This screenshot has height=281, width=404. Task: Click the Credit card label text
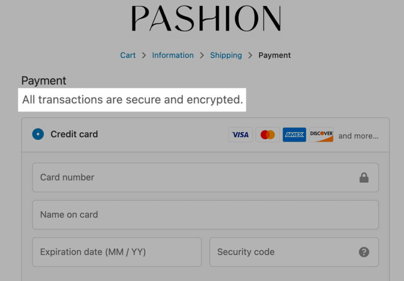[74, 134]
